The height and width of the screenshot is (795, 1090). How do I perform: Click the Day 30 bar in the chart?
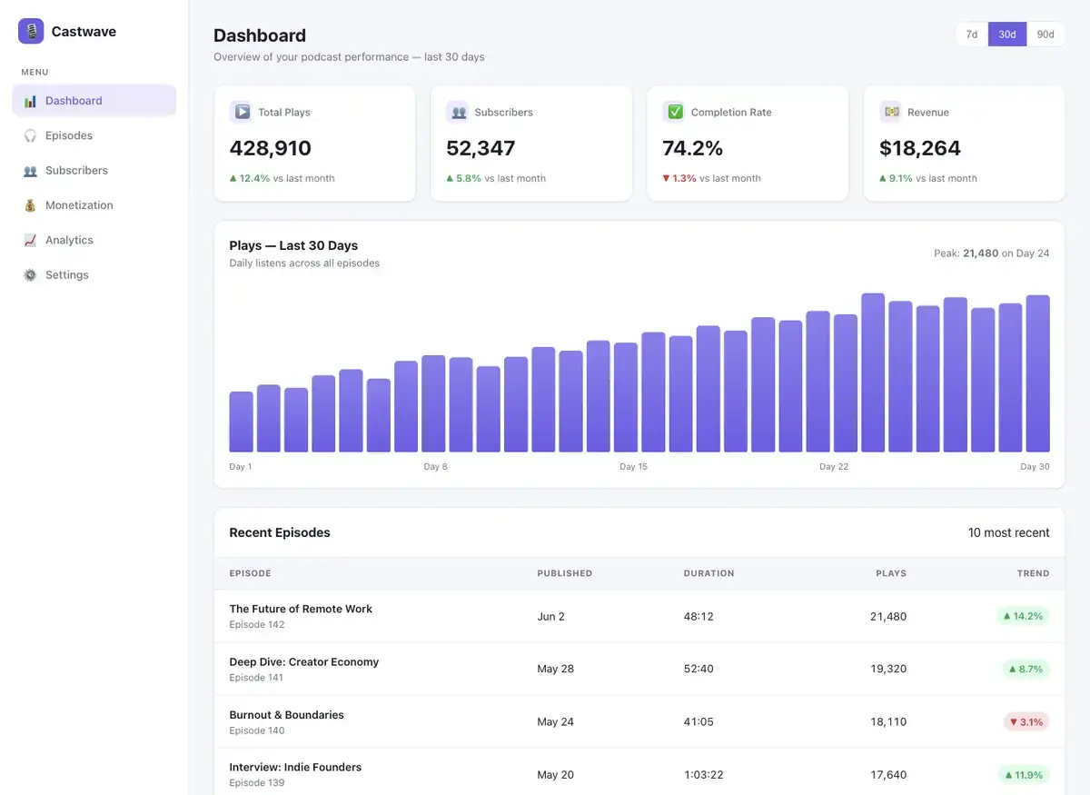pyautogui.click(x=1038, y=373)
